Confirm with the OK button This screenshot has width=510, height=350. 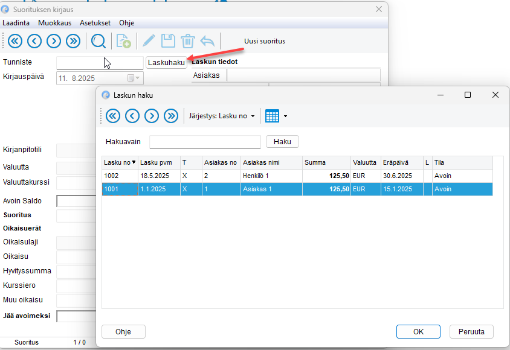tap(418, 331)
